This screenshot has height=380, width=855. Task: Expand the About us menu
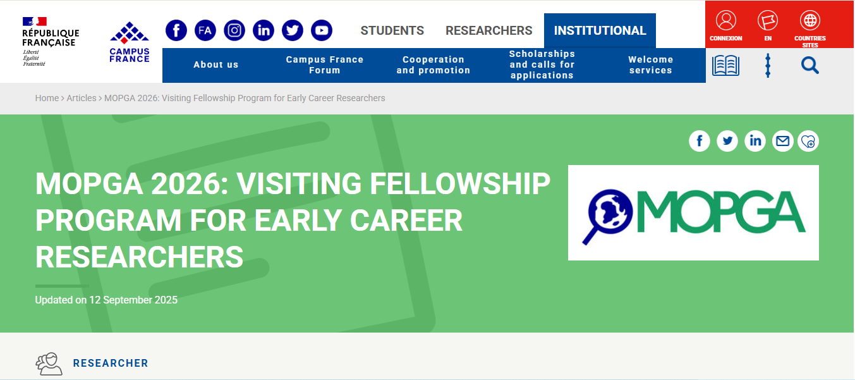click(x=216, y=64)
